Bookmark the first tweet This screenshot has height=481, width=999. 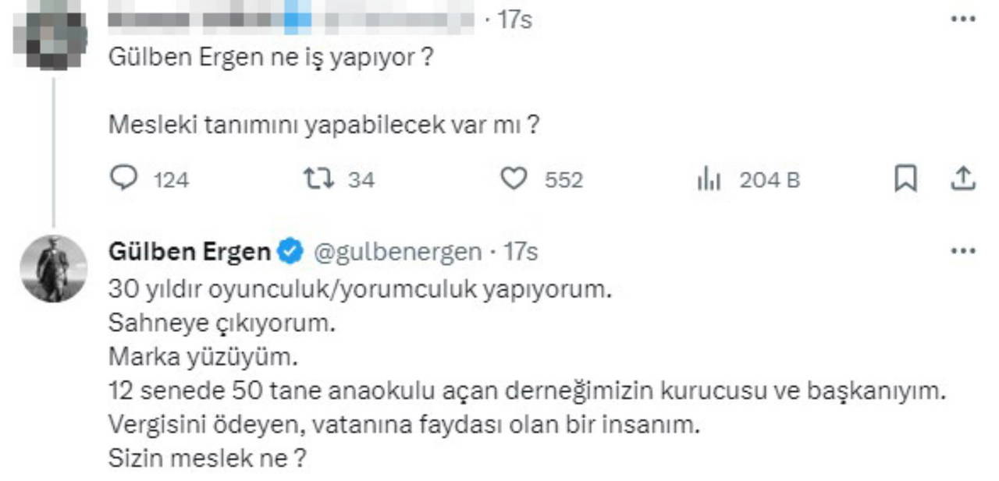(905, 180)
